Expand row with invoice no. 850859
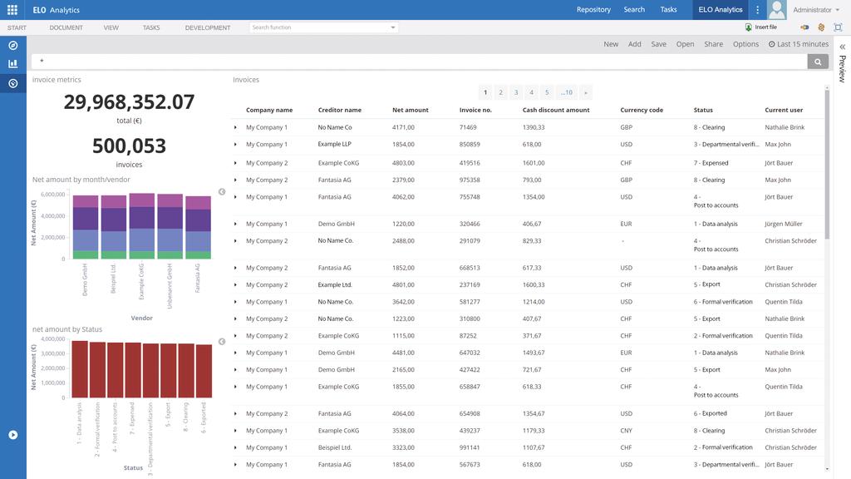Screen dimensions: 851x479 (235, 145)
